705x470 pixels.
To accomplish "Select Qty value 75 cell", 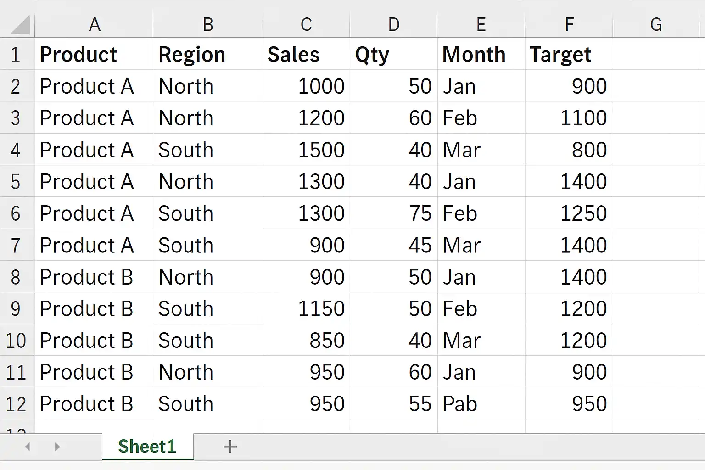I will [393, 213].
